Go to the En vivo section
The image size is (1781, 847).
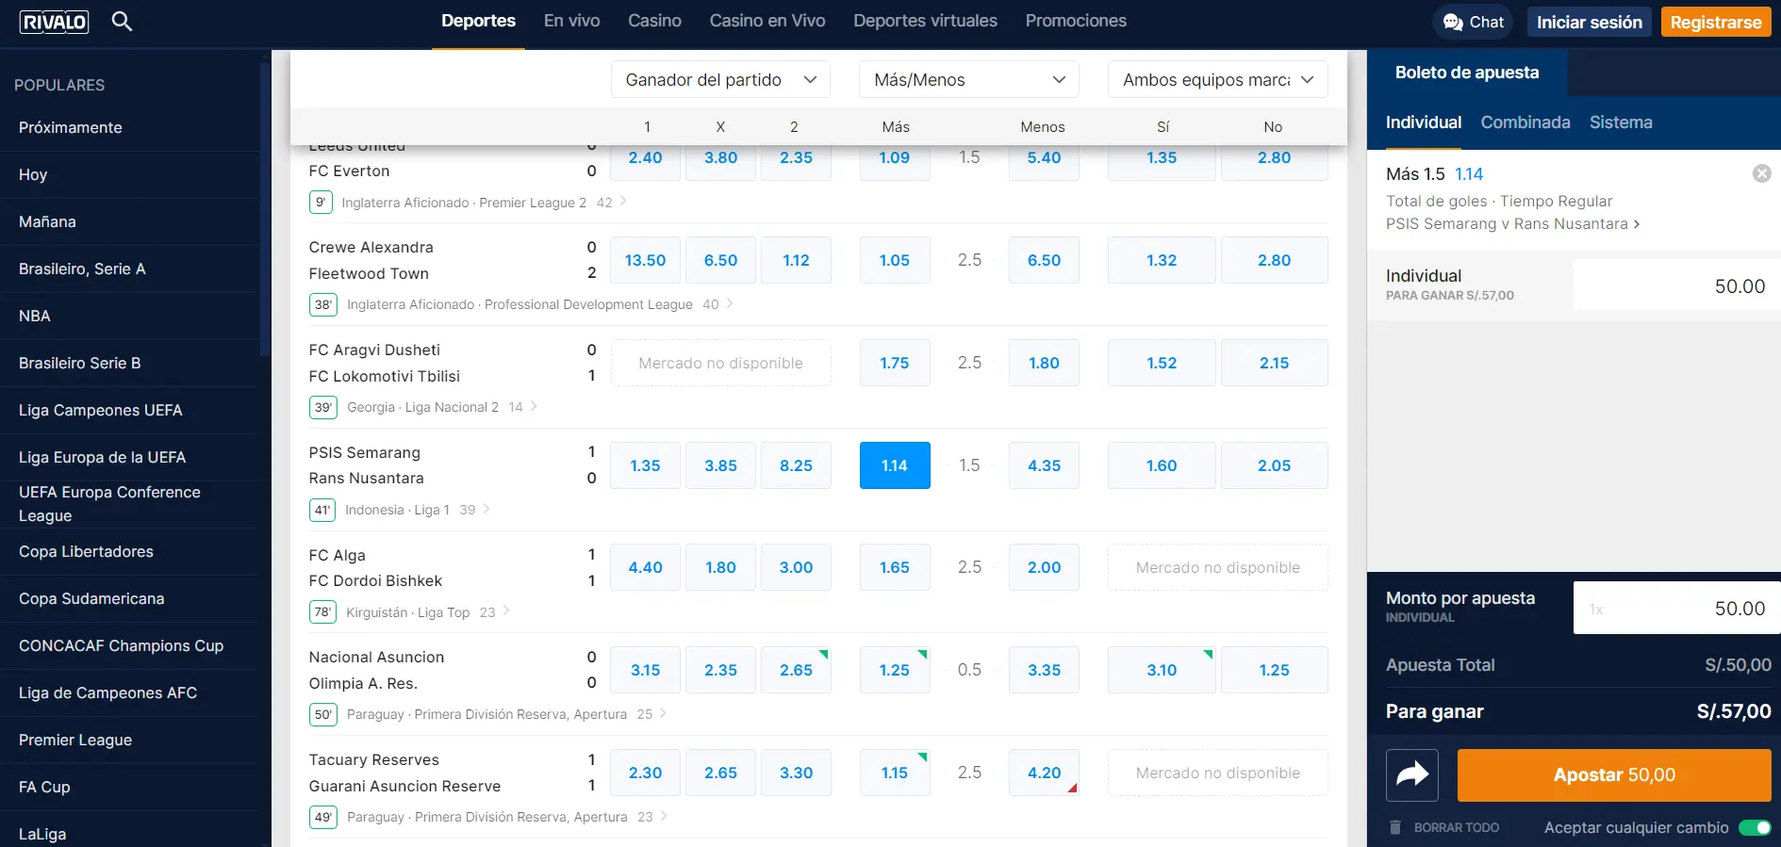point(571,21)
